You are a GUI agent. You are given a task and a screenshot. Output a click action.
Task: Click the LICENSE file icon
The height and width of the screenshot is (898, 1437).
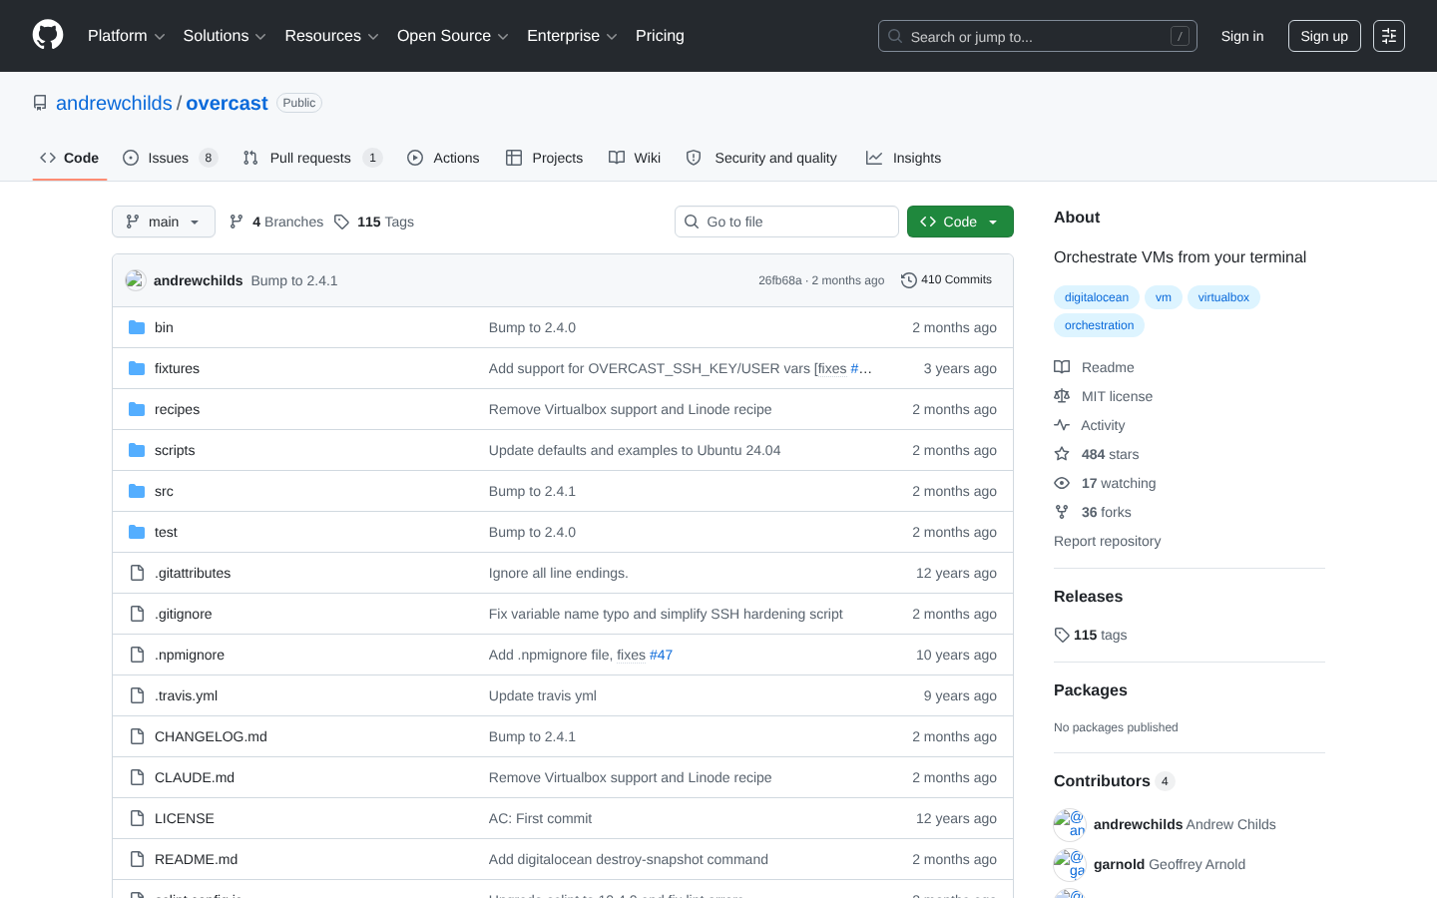coord(137,818)
